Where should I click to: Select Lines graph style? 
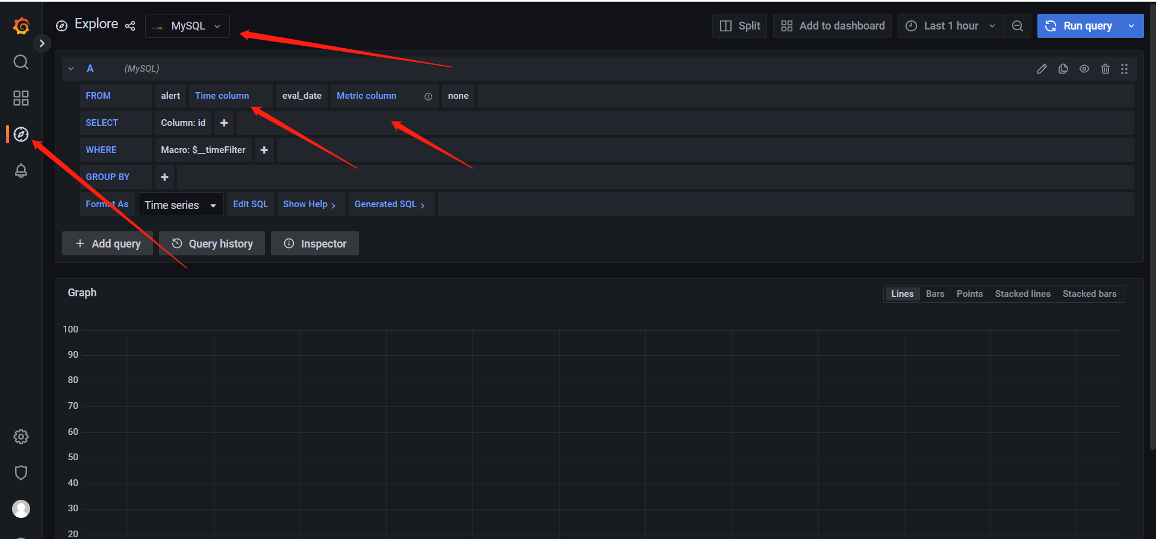(902, 294)
